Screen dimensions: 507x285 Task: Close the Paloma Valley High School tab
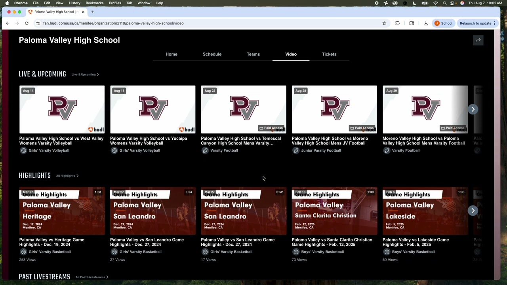(83, 12)
